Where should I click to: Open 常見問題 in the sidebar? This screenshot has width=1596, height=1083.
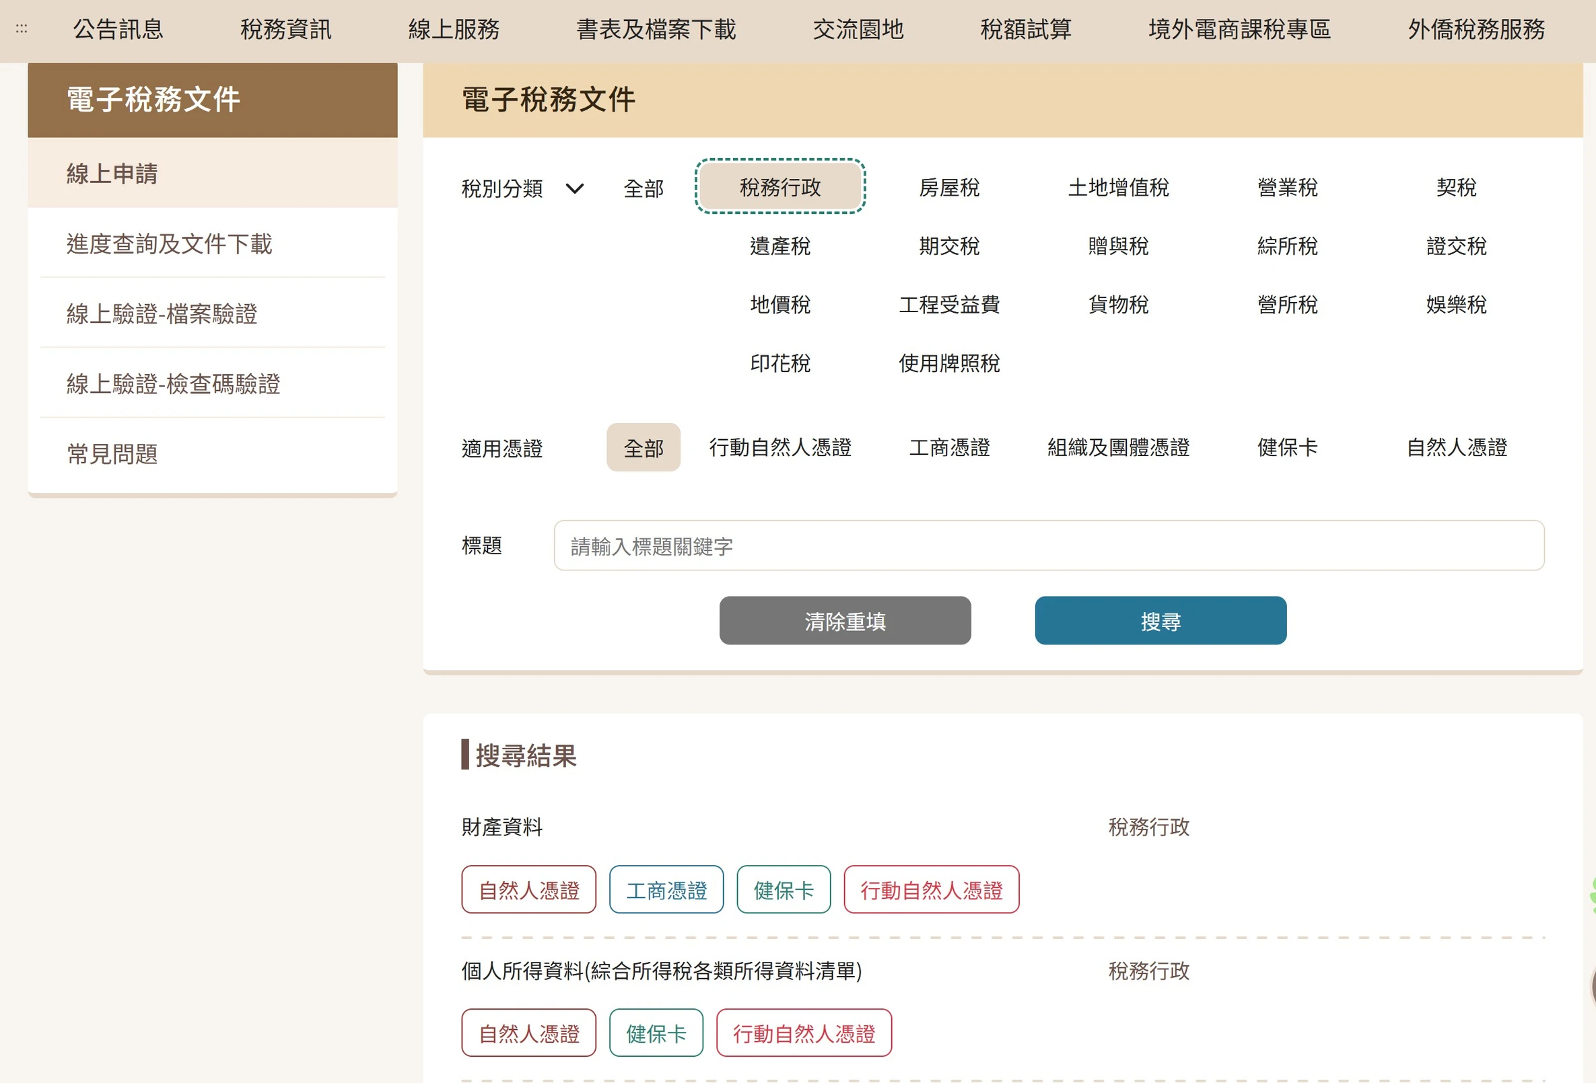point(112,453)
